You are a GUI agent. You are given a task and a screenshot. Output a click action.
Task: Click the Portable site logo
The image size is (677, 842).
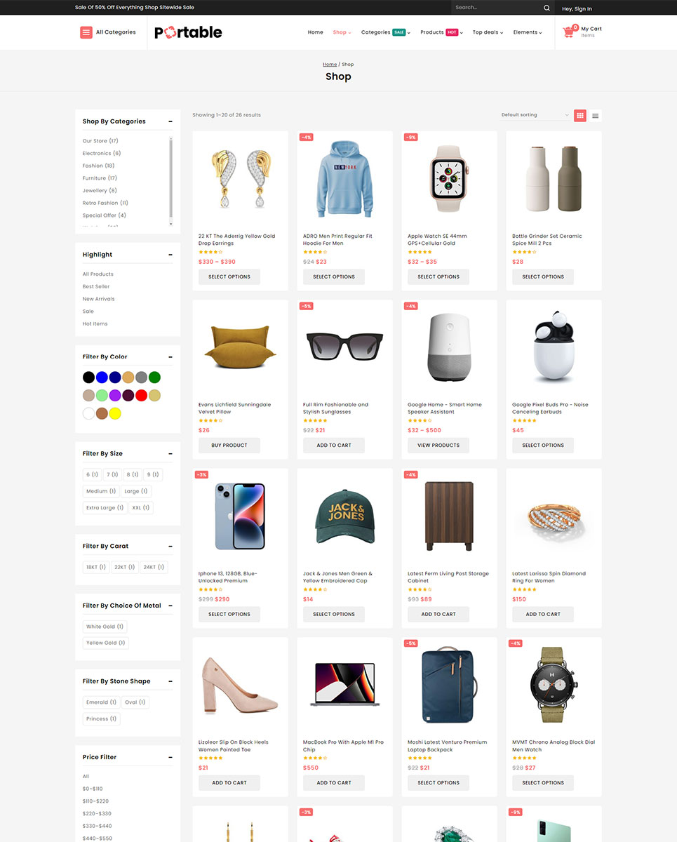(188, 32)
